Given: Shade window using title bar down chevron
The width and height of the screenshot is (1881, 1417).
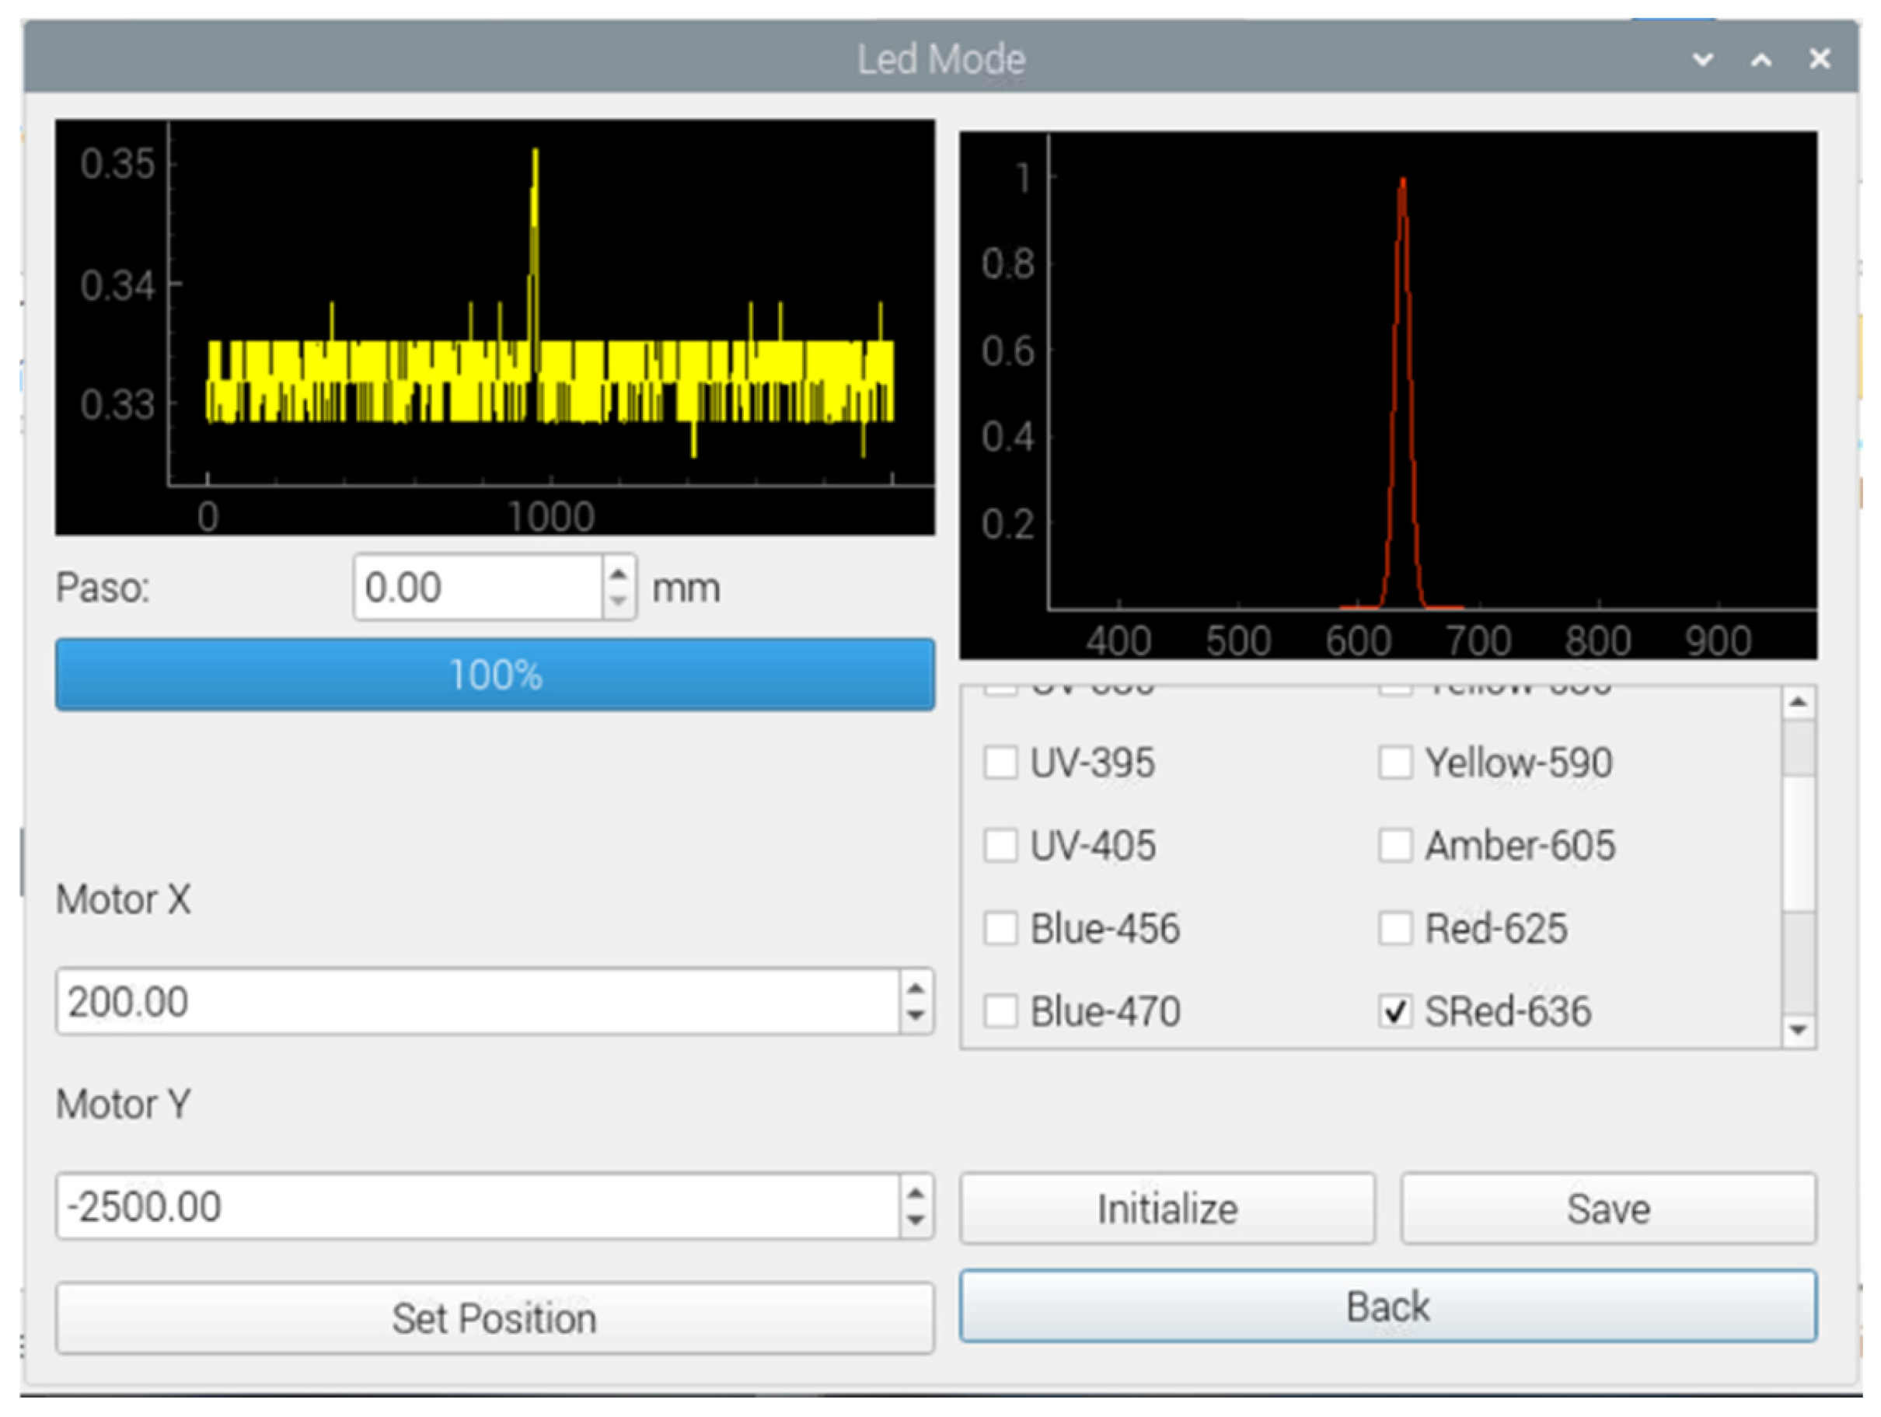Looking at the screenshot, I should [1702, 60].
